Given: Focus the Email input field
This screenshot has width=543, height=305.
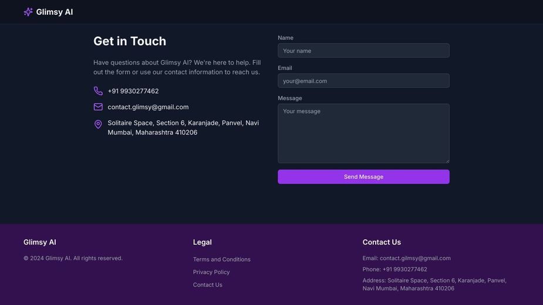Looking at the screenshot, I should point(363,81).
